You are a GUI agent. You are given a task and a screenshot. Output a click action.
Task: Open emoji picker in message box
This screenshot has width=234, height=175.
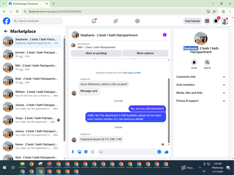click(x=159, y=152)
